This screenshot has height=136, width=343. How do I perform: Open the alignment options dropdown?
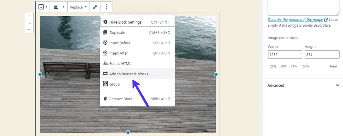click(59, 7)
